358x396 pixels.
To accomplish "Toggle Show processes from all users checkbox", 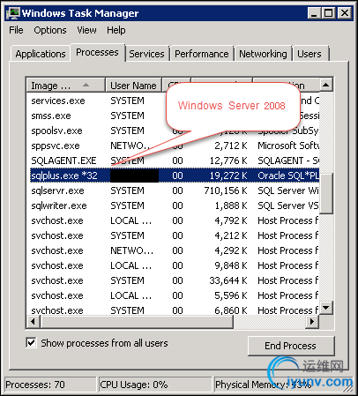I will (31, 343).
